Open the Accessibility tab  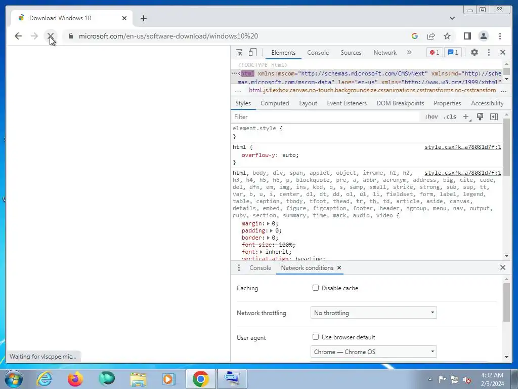click(x=487, y=103)
